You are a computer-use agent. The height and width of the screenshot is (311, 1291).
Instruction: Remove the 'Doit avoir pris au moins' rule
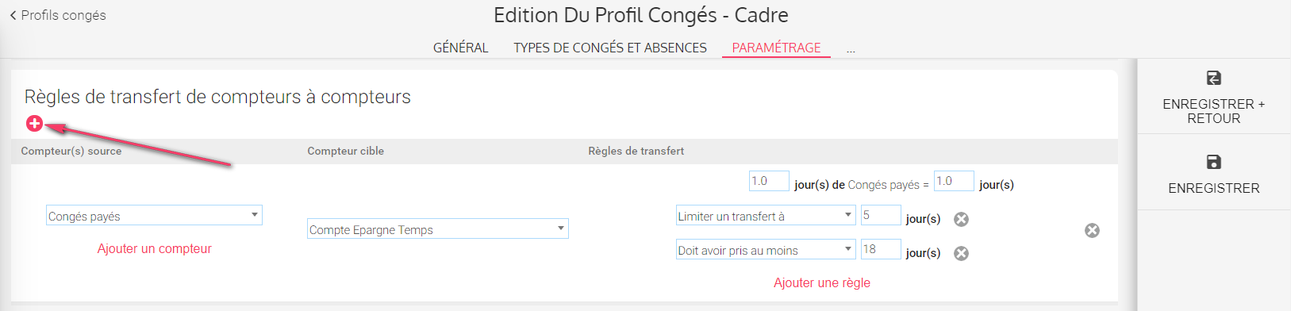pos(961,253)
